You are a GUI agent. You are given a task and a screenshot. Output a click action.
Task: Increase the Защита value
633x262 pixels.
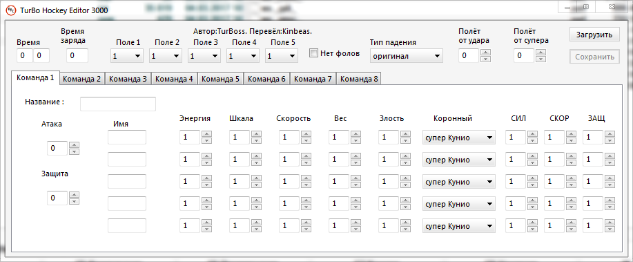[75, 195]
